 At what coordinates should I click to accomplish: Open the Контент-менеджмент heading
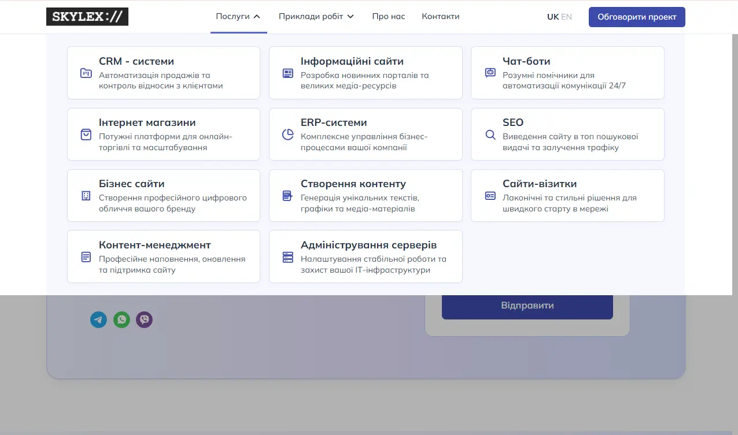[155, 245]
